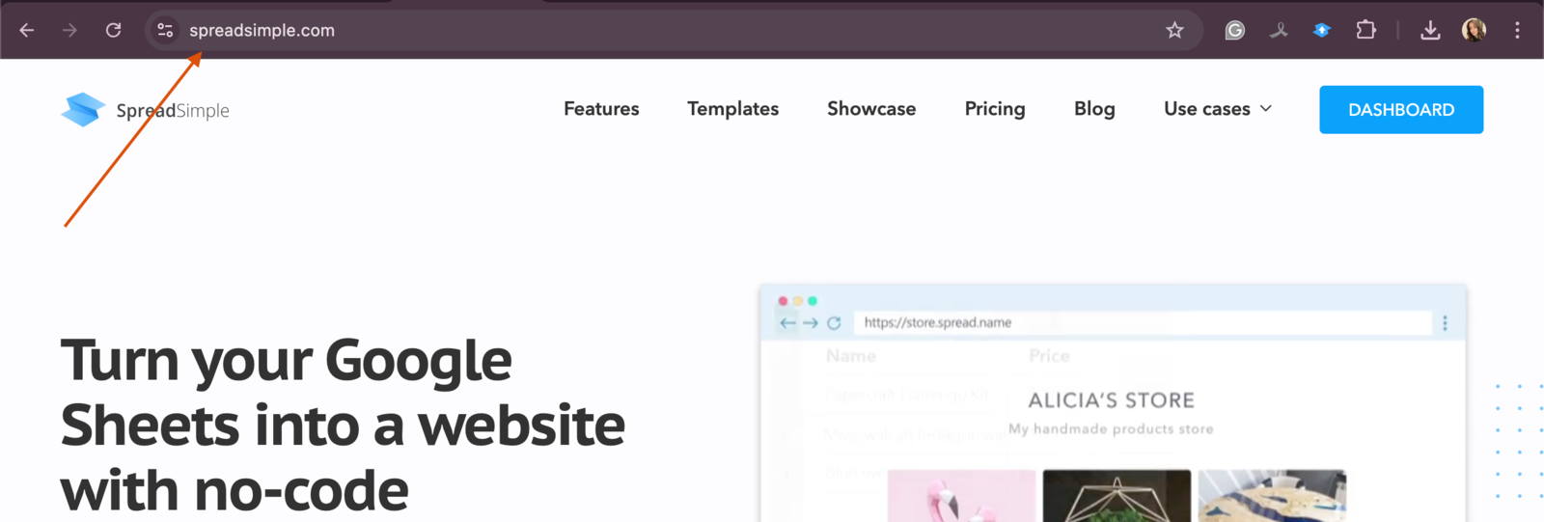The height and width of the screenshot is (522, 1544).
Task: Open Chrome's three-dot menu
Action: click(1517, 30)
